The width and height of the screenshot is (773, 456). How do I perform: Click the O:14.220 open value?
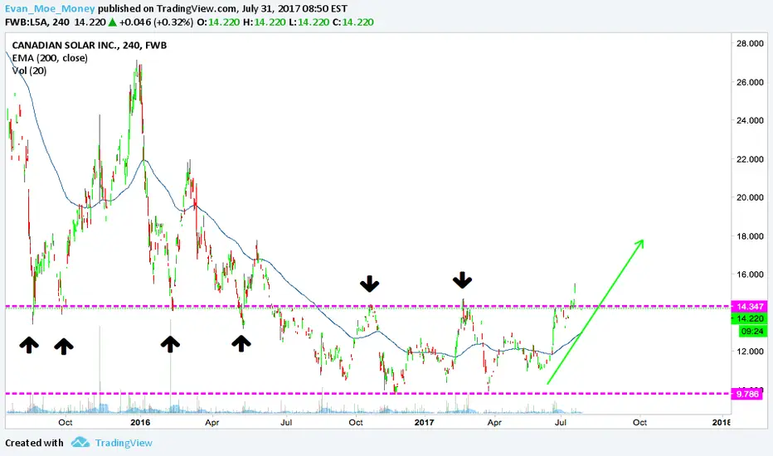[218, 22]
